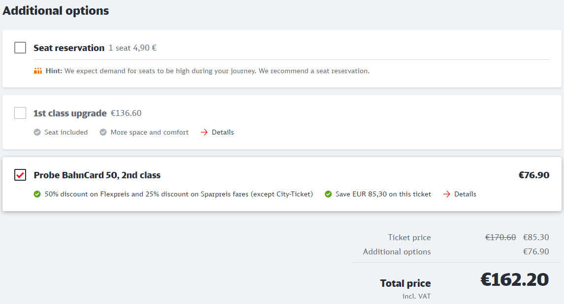The image size is (564, 304).
Task: Click the €76.90 price in BahnCard card
Action: [534, 175]
